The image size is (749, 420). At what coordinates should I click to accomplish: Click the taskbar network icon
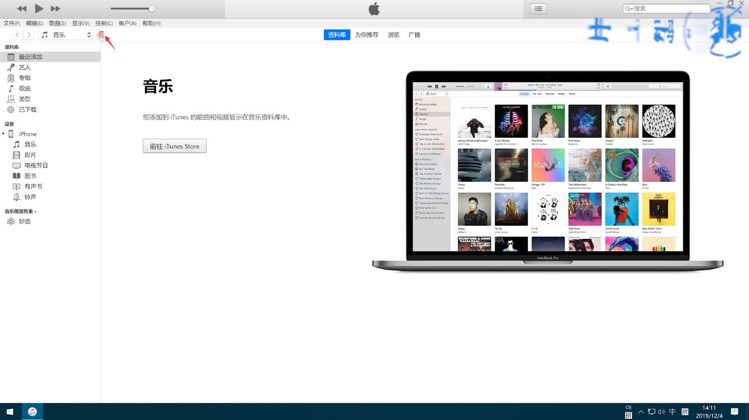pos(651,412)
